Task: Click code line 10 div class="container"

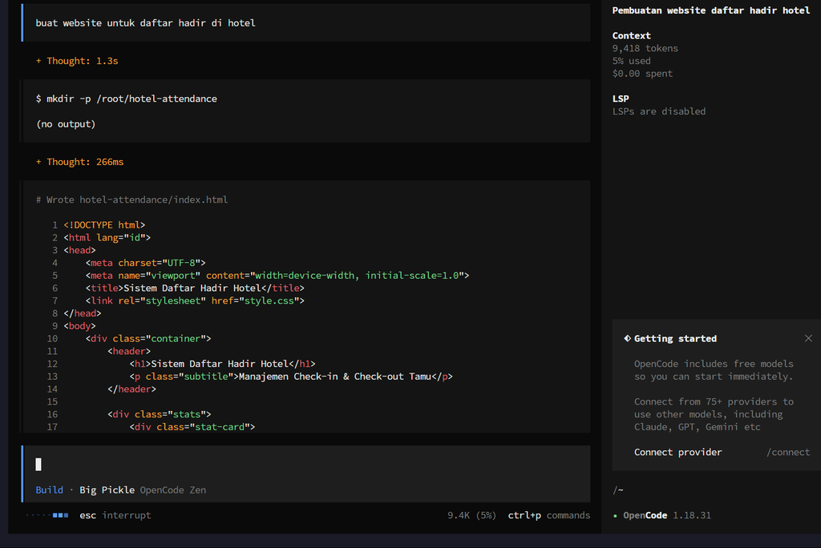Action: click(x=148, y=338)
